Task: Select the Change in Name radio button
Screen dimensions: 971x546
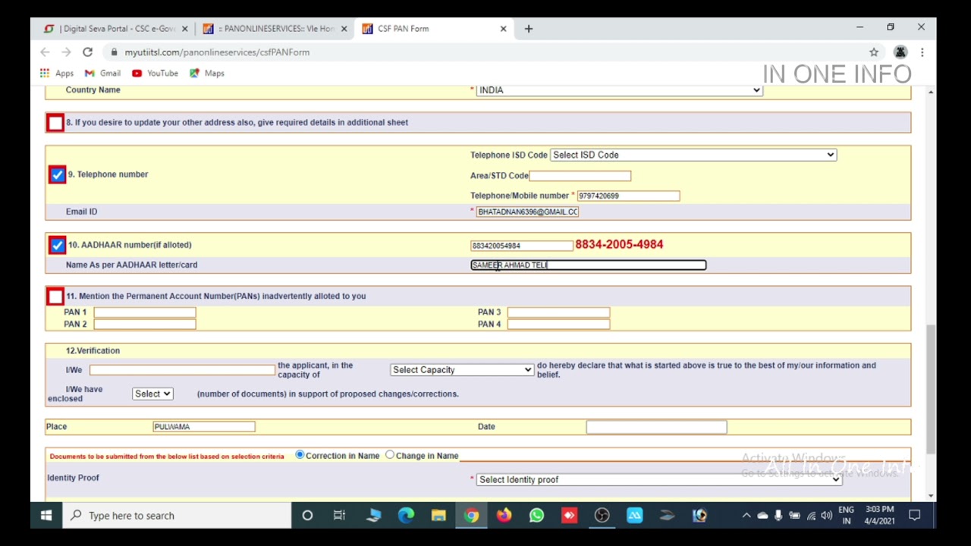Action: coord(390,455)
